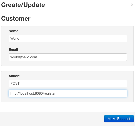This screenshot has width=135, height=126.
Task: Click the dialog footer bar background
Action: [52, 119]
